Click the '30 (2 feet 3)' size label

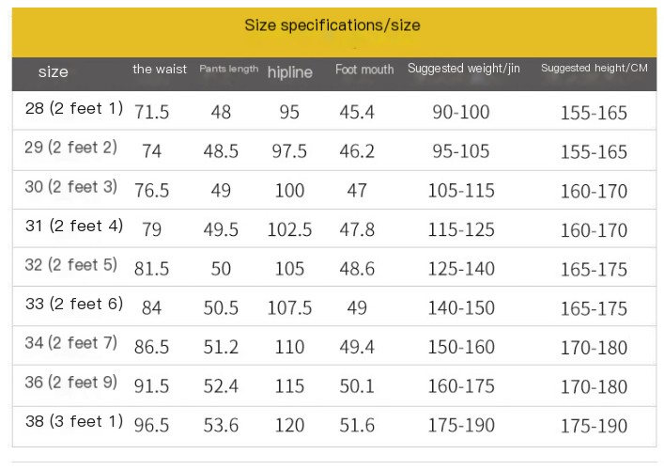pyautogui.click(x=71, y=186)
